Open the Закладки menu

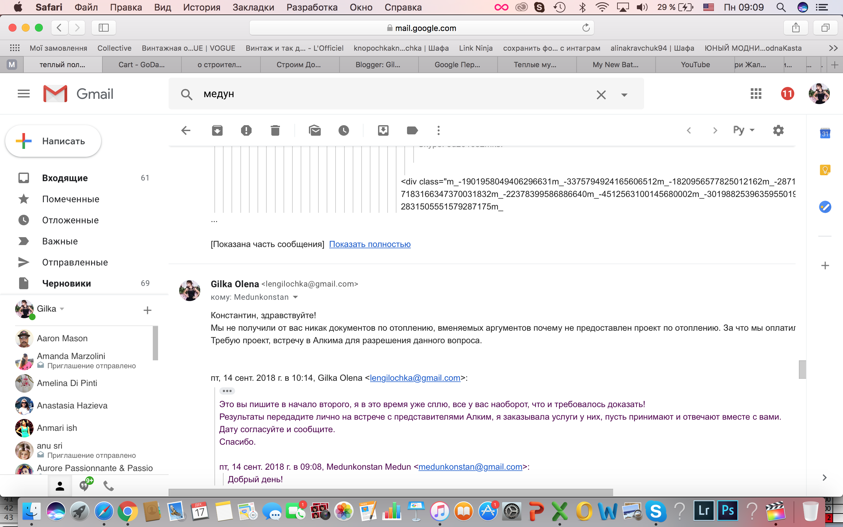tap(253, 7)
